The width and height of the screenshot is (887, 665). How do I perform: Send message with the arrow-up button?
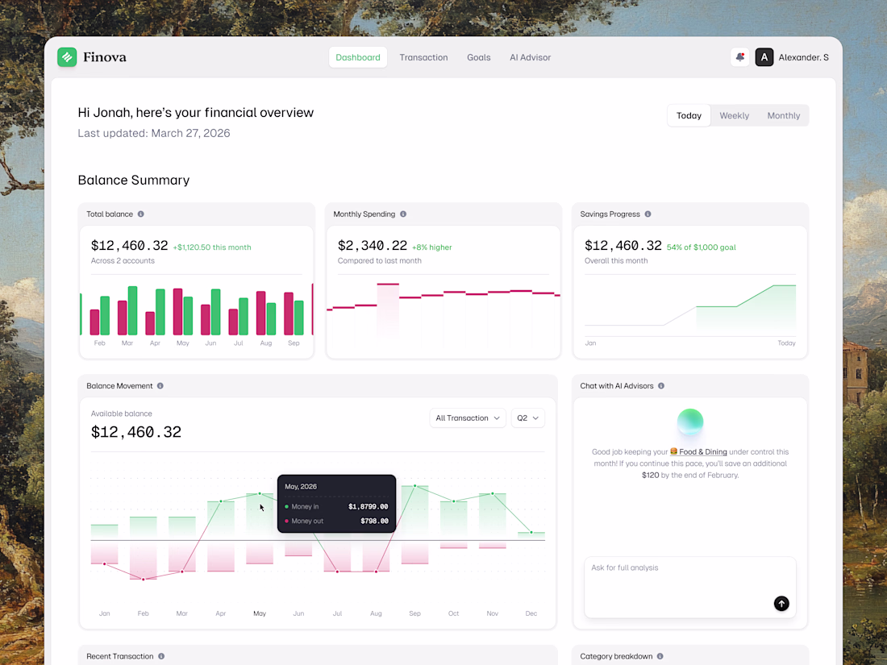pos(781,604)
